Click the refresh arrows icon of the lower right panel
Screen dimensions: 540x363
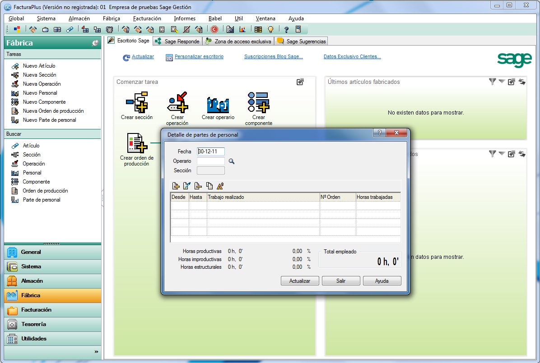pos(522,154)
